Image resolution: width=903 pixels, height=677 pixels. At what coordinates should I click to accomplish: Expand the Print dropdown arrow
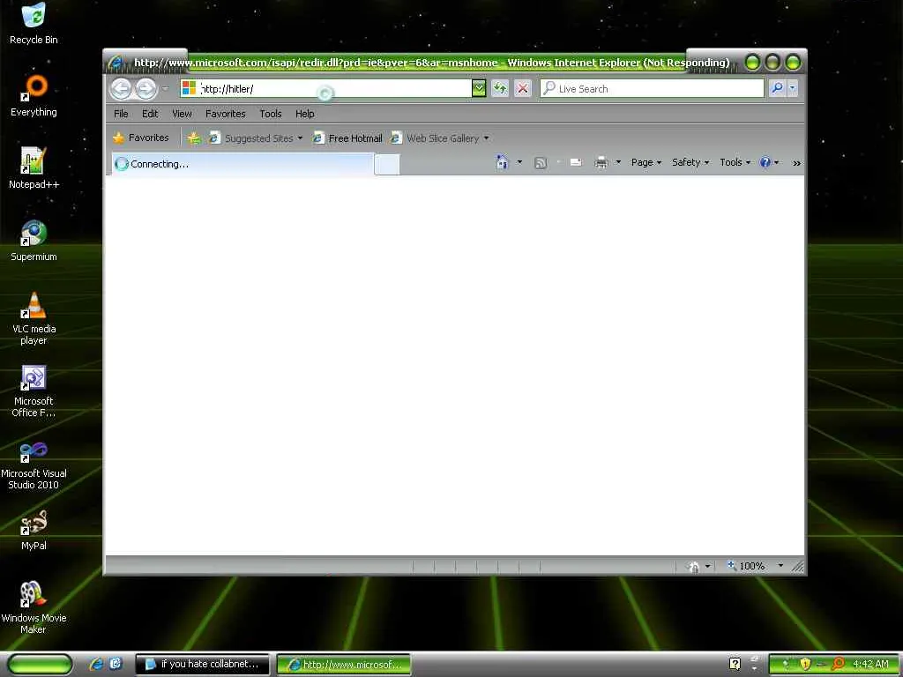point(618,162)
